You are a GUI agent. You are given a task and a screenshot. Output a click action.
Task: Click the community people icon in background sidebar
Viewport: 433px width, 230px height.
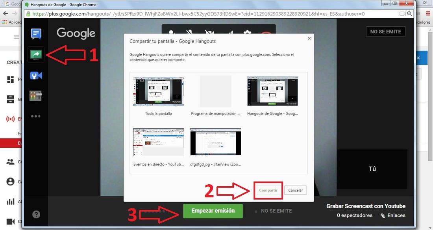point(11,162)
